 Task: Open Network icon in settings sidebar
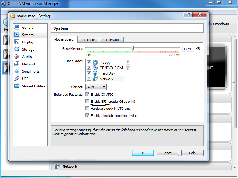point(17,64)
